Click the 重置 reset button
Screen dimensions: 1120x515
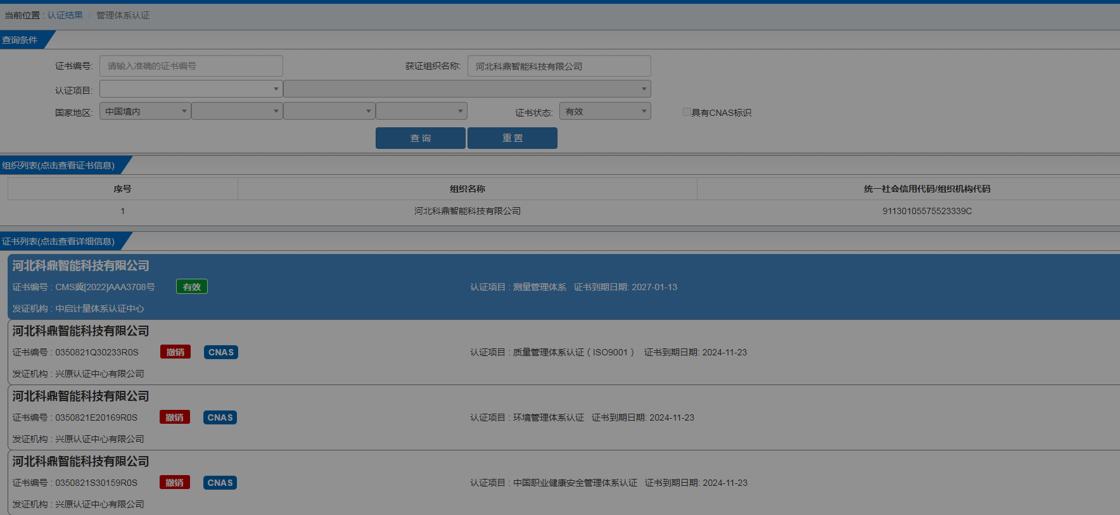coord(512,138)
